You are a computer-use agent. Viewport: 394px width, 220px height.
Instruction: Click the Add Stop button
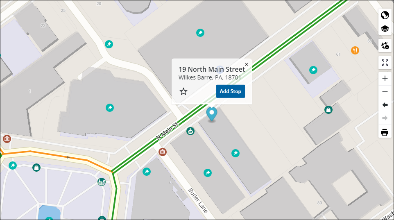[x=230, y=91]
